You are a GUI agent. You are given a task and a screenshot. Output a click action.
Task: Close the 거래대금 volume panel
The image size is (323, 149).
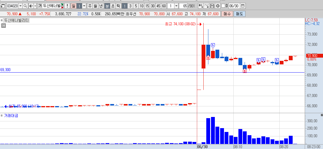(x=322, y=115)
